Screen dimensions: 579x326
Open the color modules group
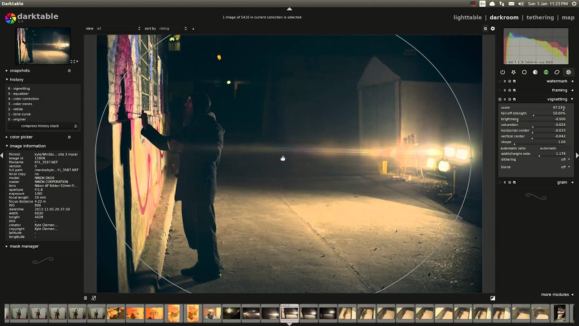pyautogui.click(x=546, y=72)
